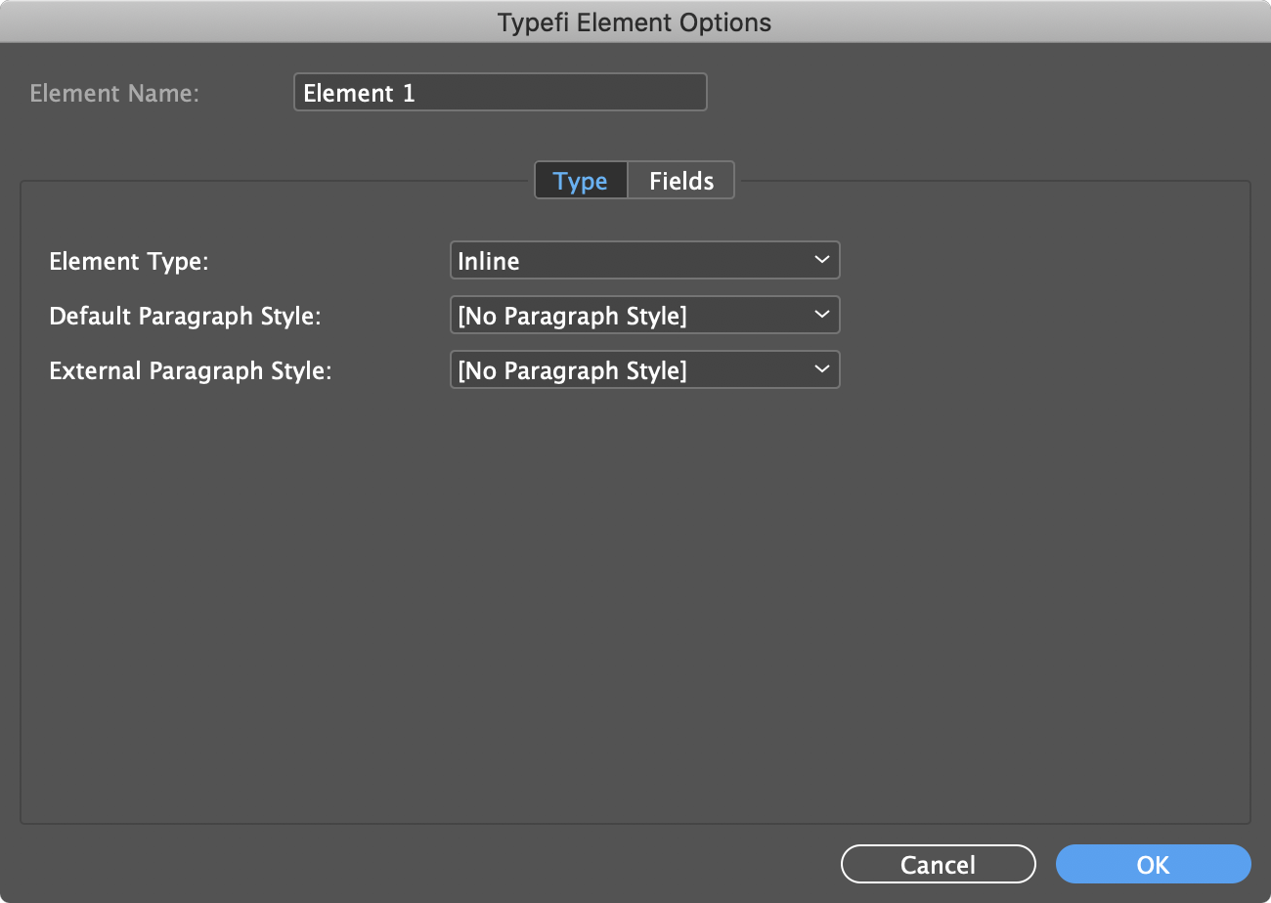
Task: Open the External Paragraph Style dropdown
Action: [x=644, y=370]
